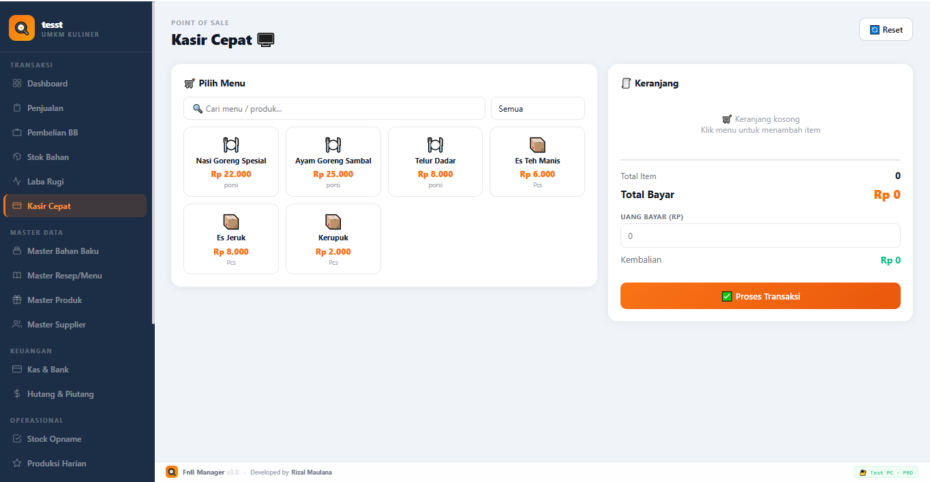Click the Rizal Maulana developer name
This screenshot has width=930, height=482.
point(312,472)
